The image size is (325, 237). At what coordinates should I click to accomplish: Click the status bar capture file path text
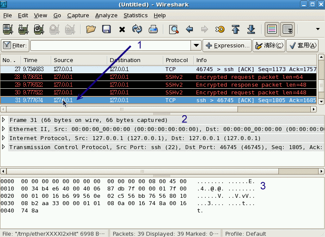click(x=53, y=234)
